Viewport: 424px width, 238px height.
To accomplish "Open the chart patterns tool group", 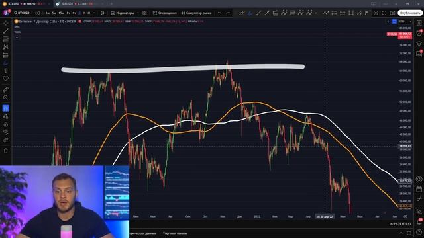I will [x=6, y=47].
